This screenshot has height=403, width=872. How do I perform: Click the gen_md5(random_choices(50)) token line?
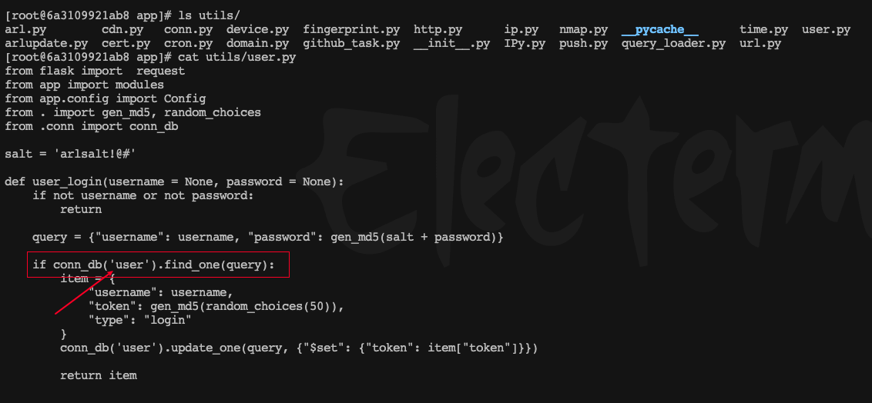220,306
